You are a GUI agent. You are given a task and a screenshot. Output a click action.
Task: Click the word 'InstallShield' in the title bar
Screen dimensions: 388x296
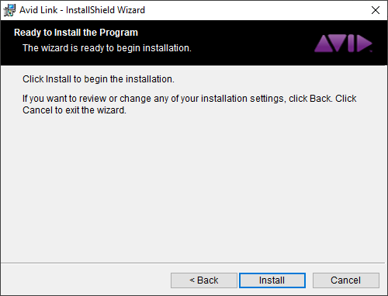point(90,10)
